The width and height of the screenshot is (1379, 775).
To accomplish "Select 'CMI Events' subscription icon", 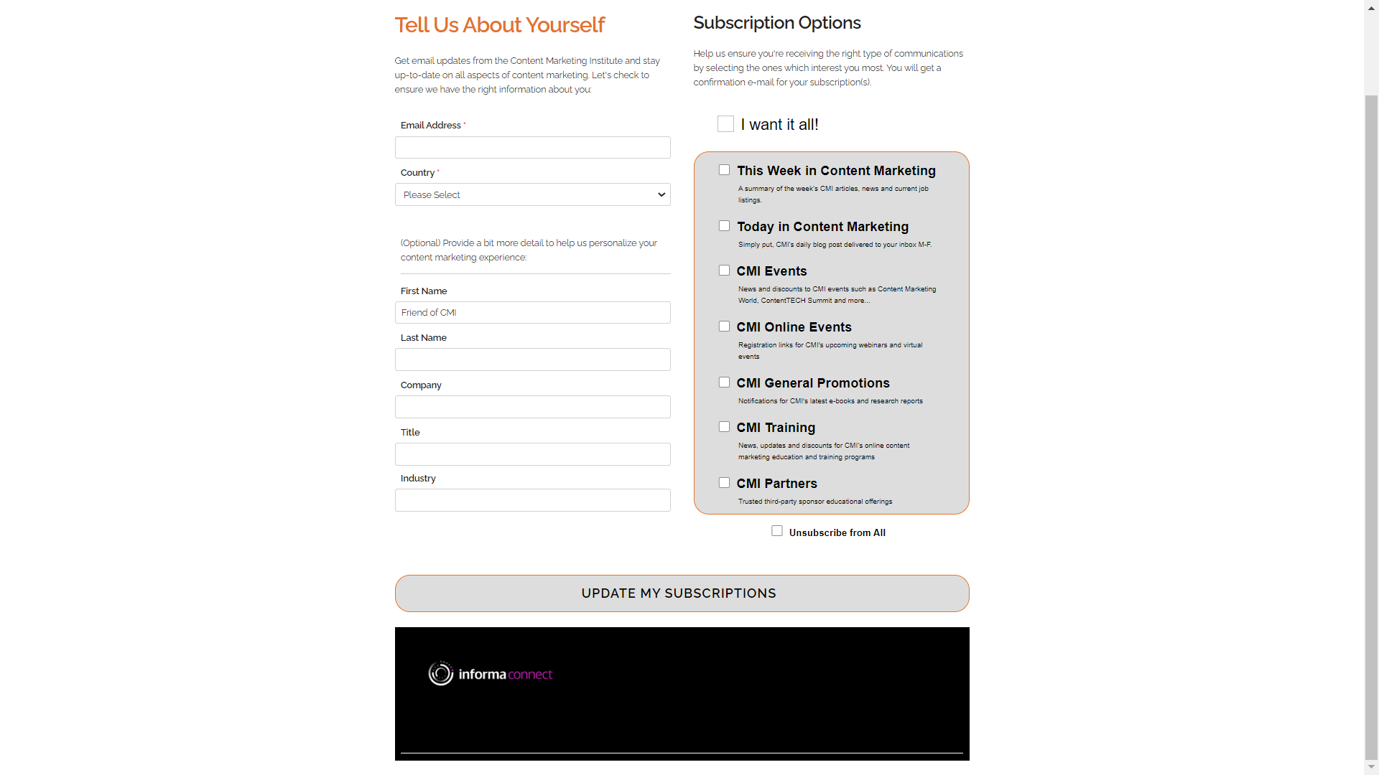I will click(x=723, y=270).
